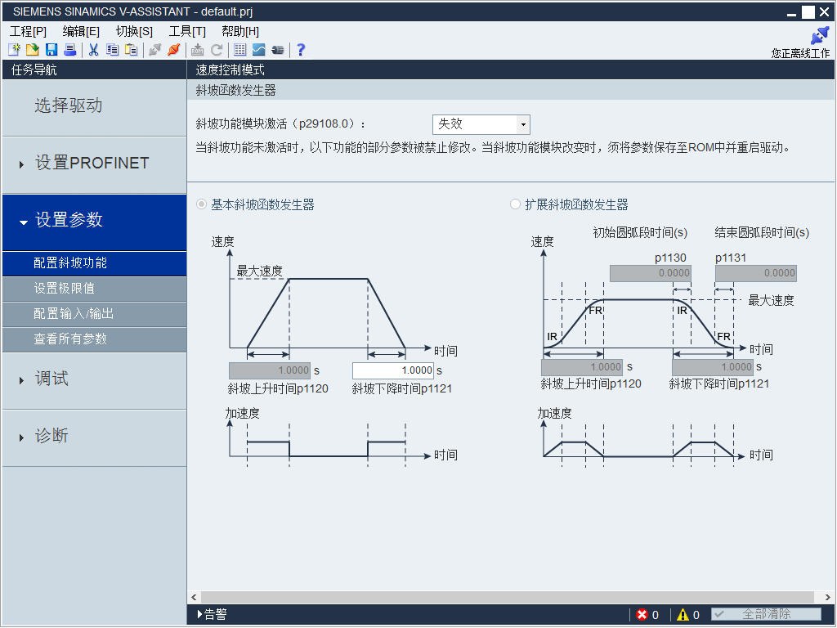Click the horizontal scrollbar track
Image resolution: width=837 pixels, height=628 pixels.
508,597
